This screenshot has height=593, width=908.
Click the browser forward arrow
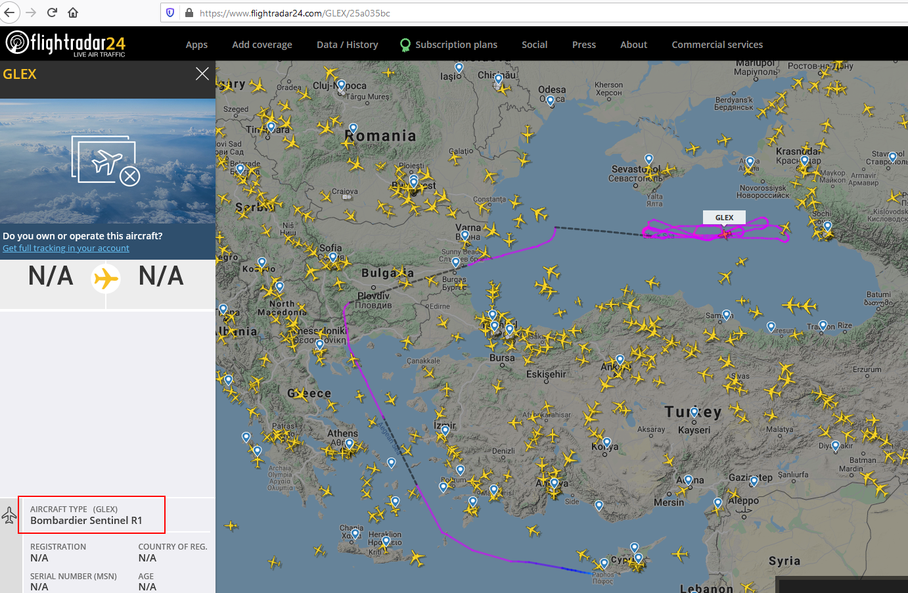[31, 12]
